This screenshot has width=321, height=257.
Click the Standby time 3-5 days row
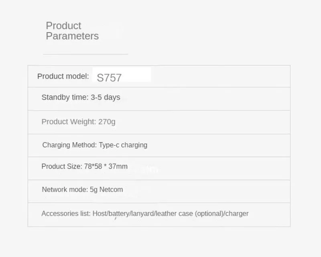[159, 99]
